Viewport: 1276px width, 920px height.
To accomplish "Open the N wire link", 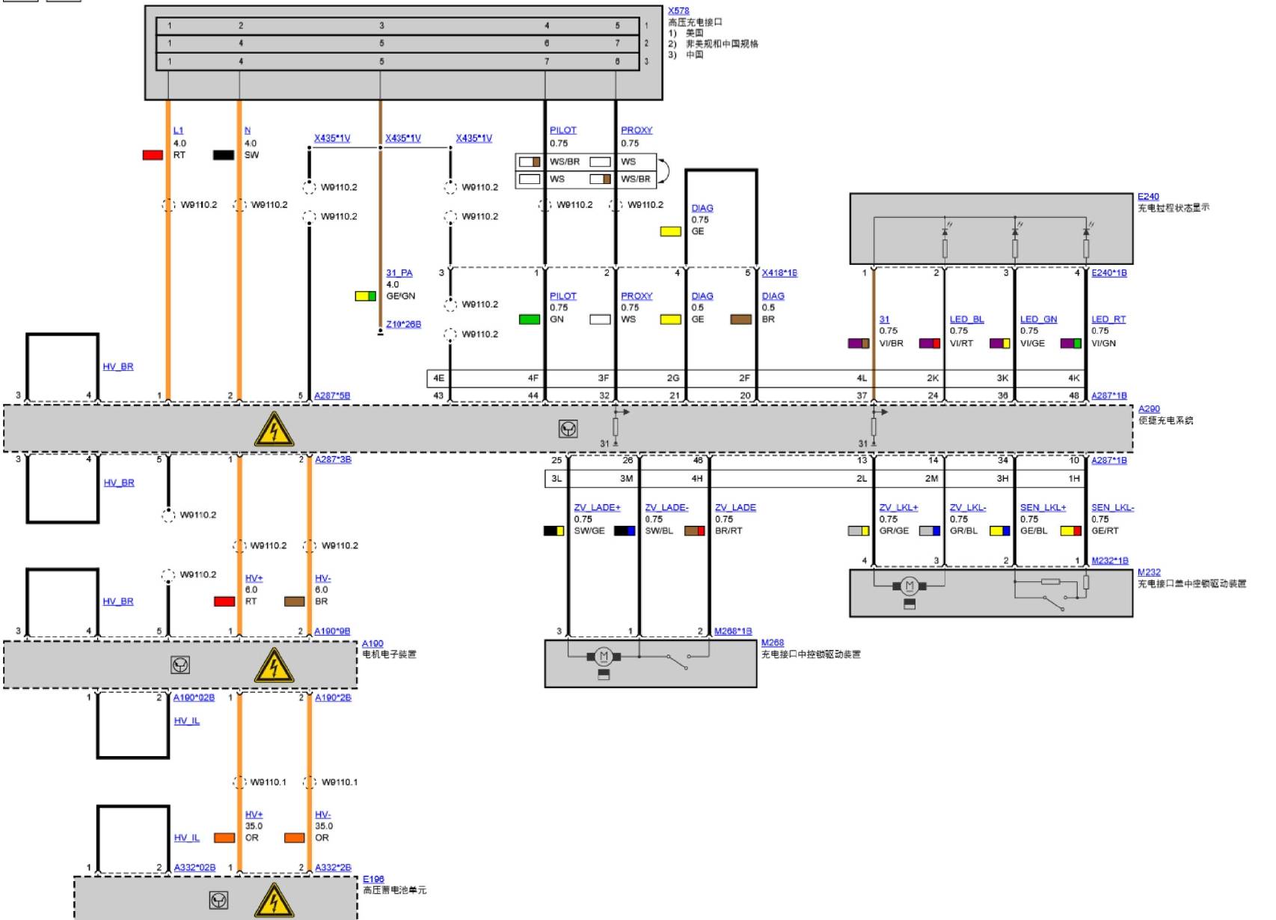I will [248, 130].
